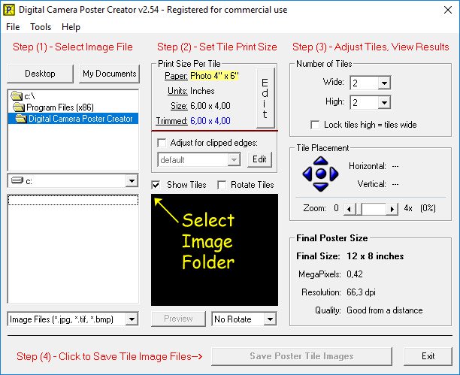Image resolution: width=460 pixels, height=375 pixels.
Task: Click the Photo 4" x 6" paper value
Action: point(214,76)
